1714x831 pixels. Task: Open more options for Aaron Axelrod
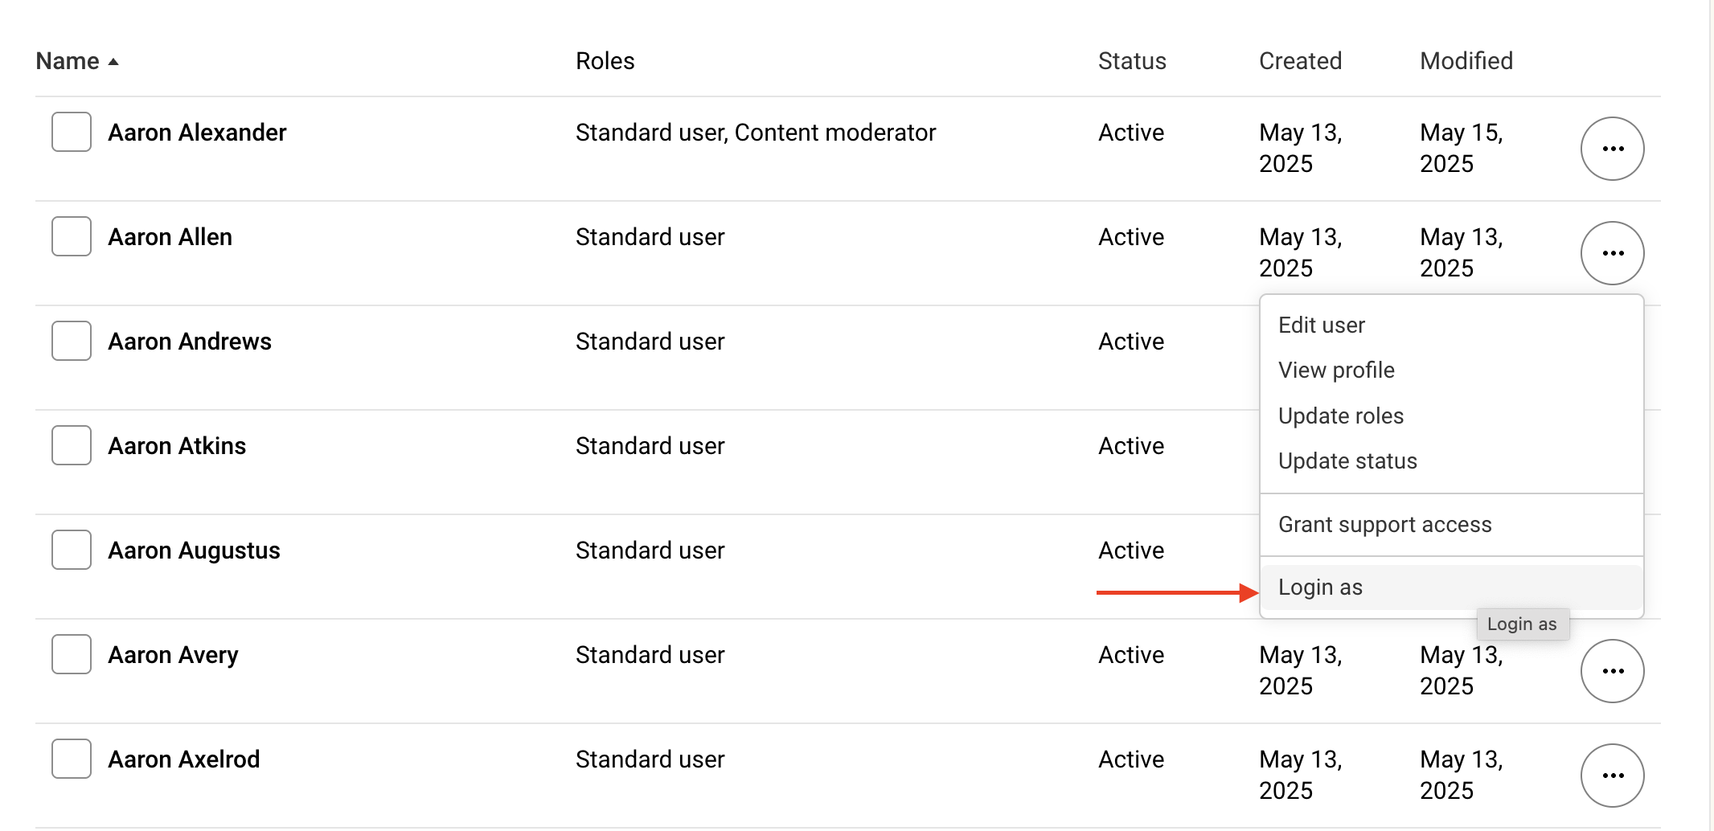1612,776
